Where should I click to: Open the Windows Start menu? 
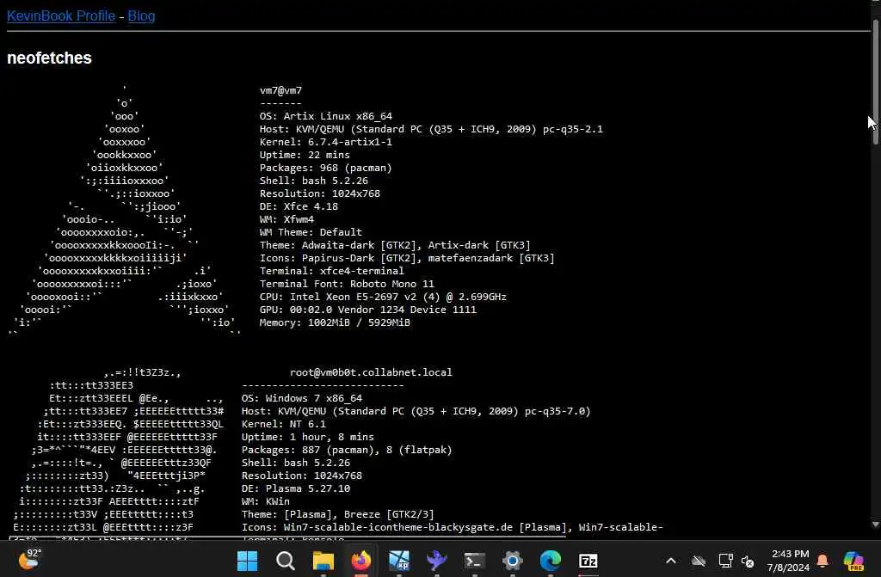[x=247, y=561]
